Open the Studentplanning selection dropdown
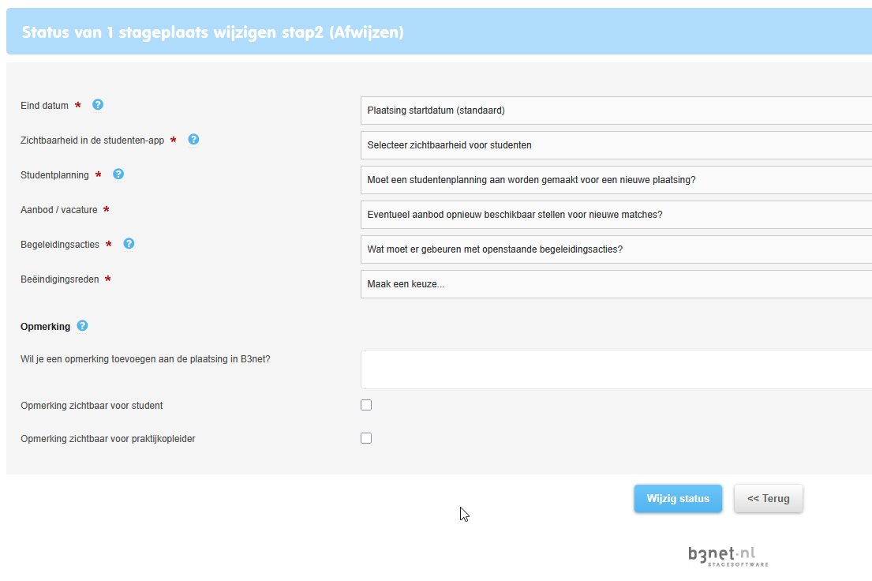Viewport: 872px width, 581px height. [616, 180]
